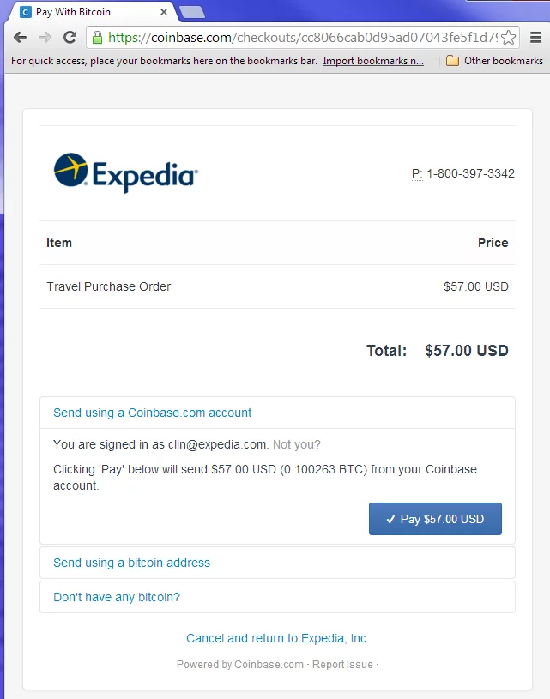This screenshot has height=699, width=550.
Task: Click the forward navigation arrow
Action: pos(44,38)
